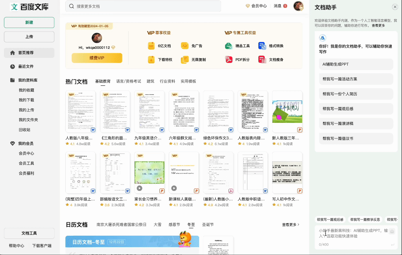402x255 pixels.
Task: Click the 续费VIP renewal button
Action: click(x=97, y=58)
